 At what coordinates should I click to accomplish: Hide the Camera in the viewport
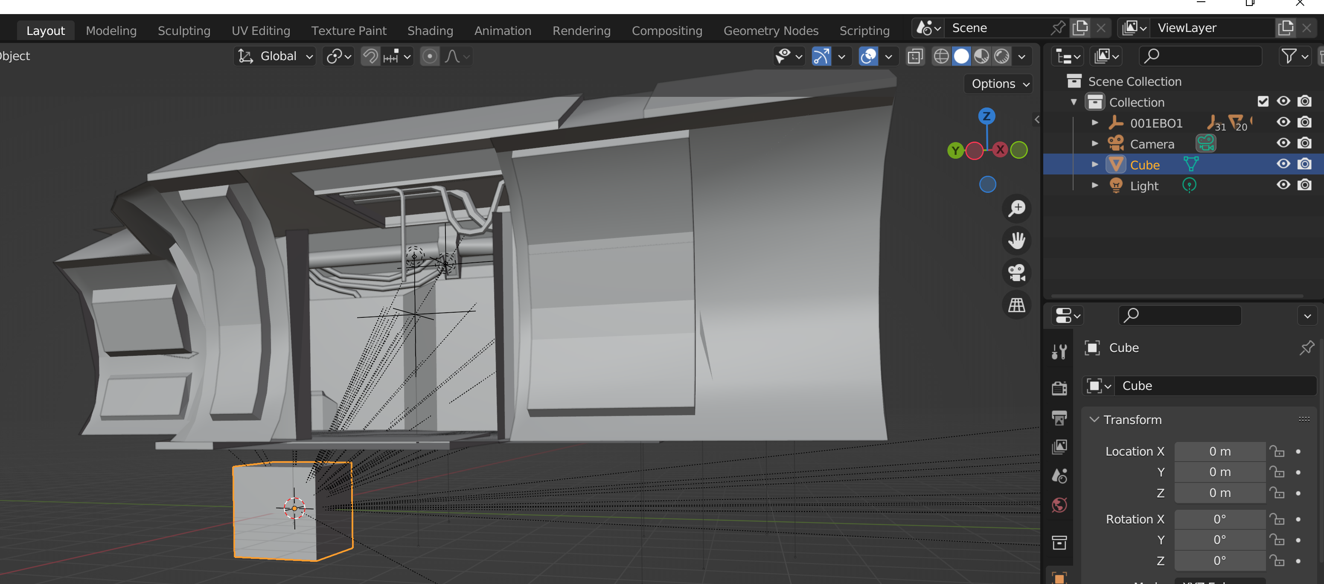tap(1283, 143)
